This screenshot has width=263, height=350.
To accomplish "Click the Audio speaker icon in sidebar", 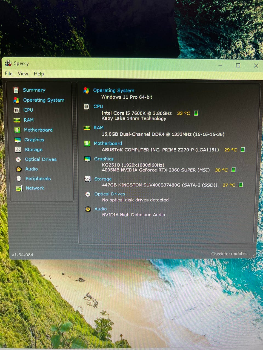I will pyautogui.click(x=19, y=169).
